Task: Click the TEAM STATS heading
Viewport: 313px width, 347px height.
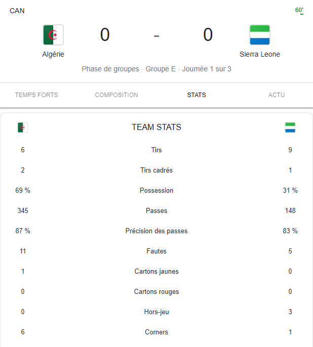Action: pyautogui.click(x=156, y=127)
